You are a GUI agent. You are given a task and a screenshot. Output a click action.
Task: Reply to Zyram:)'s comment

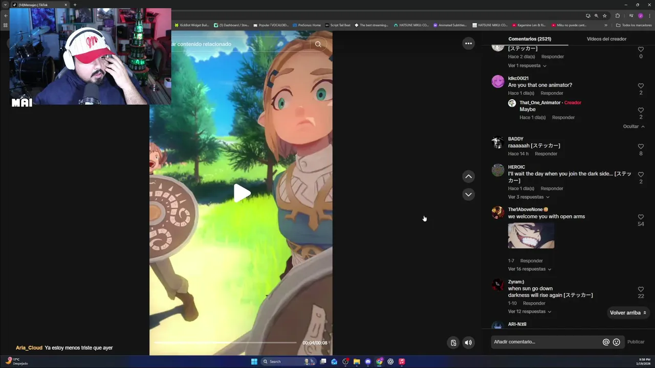click(x=534, y=303)
